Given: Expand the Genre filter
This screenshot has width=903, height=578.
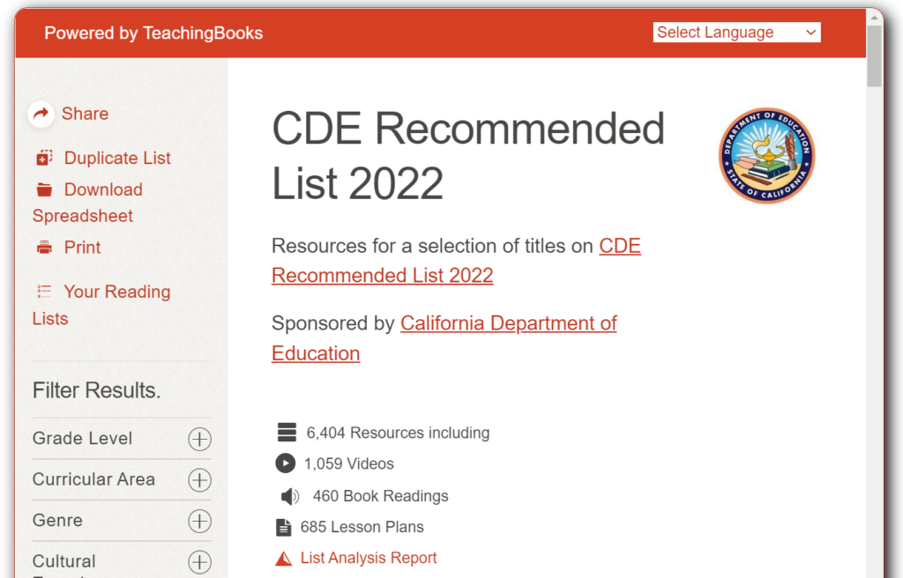Looking at the screenshot, I should pos(200,521).
